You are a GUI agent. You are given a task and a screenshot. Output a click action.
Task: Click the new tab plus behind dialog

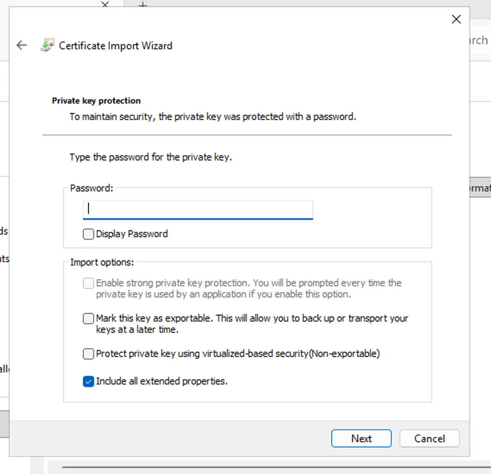point(143,5)
